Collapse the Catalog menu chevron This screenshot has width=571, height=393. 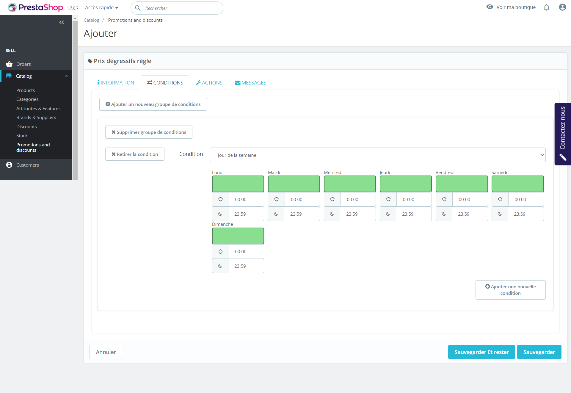click(66, 76)
